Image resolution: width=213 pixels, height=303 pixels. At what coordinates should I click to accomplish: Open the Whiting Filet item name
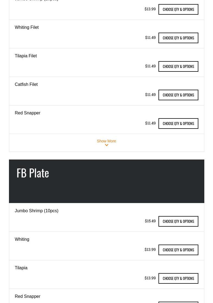27,27
